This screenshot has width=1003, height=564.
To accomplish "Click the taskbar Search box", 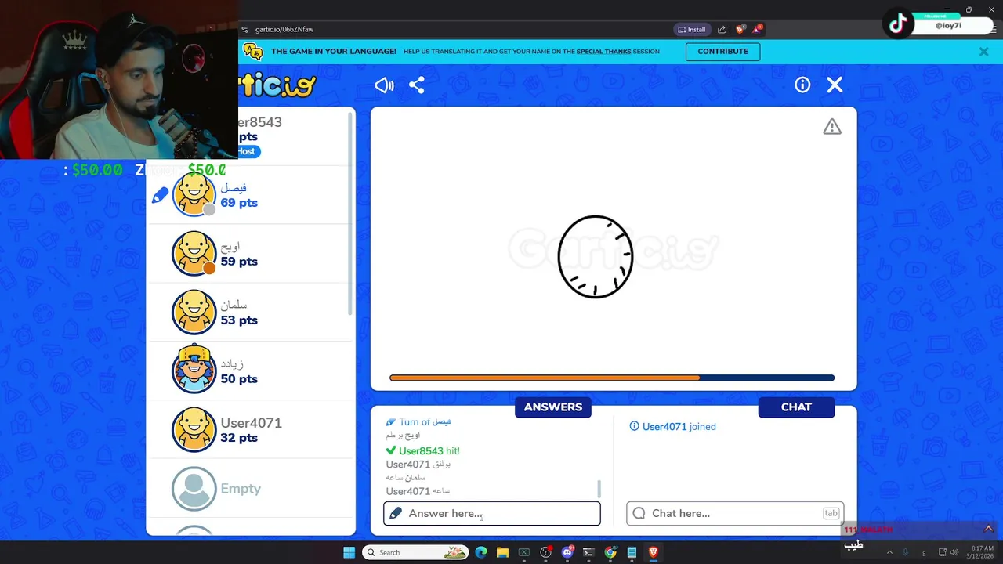I will (416, 552).
